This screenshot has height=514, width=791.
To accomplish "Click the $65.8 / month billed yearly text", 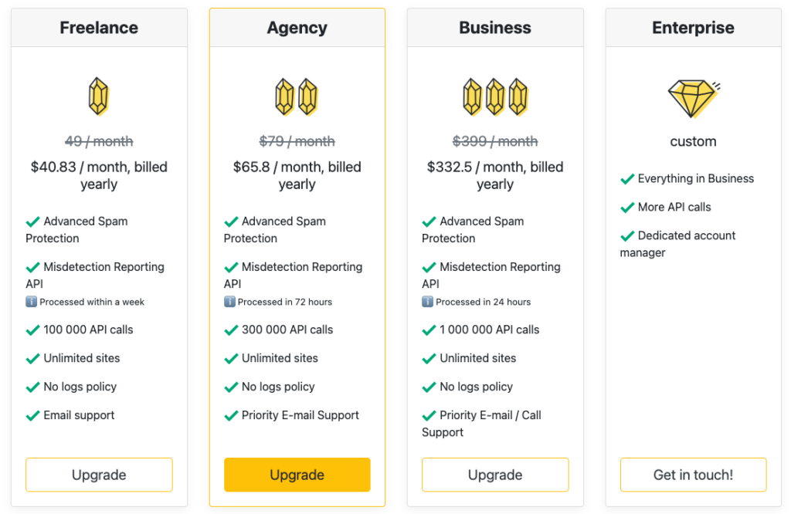I will (297, 175).
